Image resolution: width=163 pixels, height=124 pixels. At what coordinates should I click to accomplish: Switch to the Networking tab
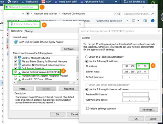click(x=17, y=31)
